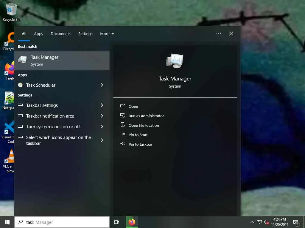This screenshot has width=305, height=228.
Task: Click the Taskbar settings result icon
Action: coord(20,105)
